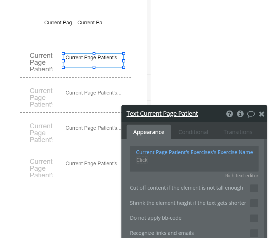The width and height of the screenshot is (274, 238).
Task: Enable cut off content checkbox
Action: [x=254, y=188]
